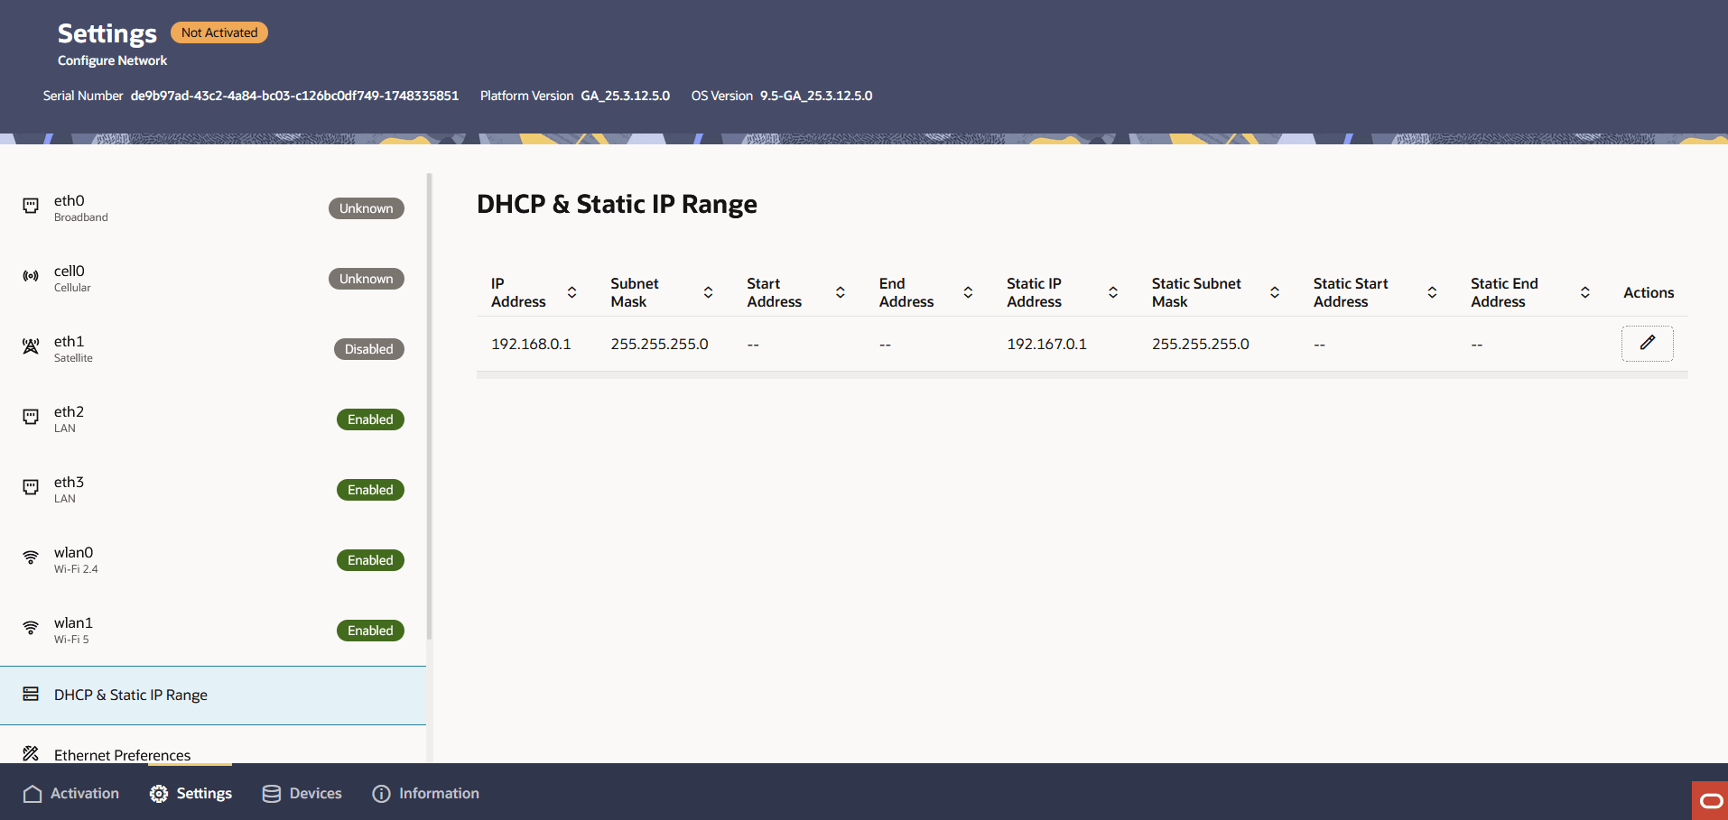Open DHCP & Static IP Range settings
The image size is (1728, 820).
coord(130,695)
